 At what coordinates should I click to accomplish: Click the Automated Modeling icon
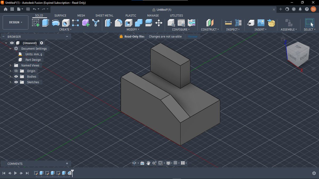click(x=95, y=23)
